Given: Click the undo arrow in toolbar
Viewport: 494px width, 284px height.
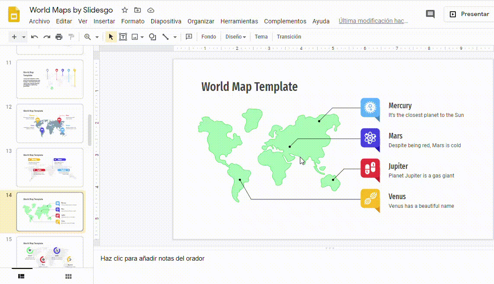Looking at the screenshot, I should pos(35,37).
